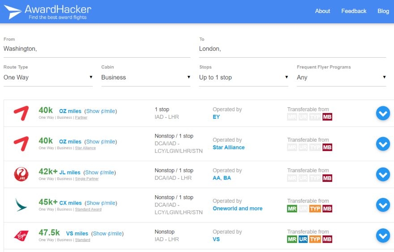This screenshot has height=252, width=394.
Task: Click the greyed MR badge in the EY row
Action: pos(292,117)
